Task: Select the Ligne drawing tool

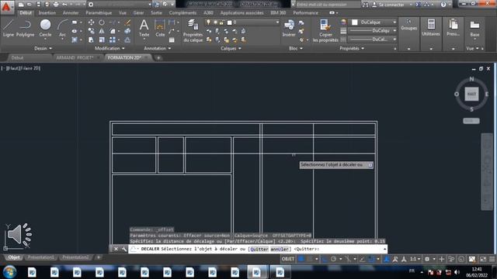Action: (x=9, y=28)
